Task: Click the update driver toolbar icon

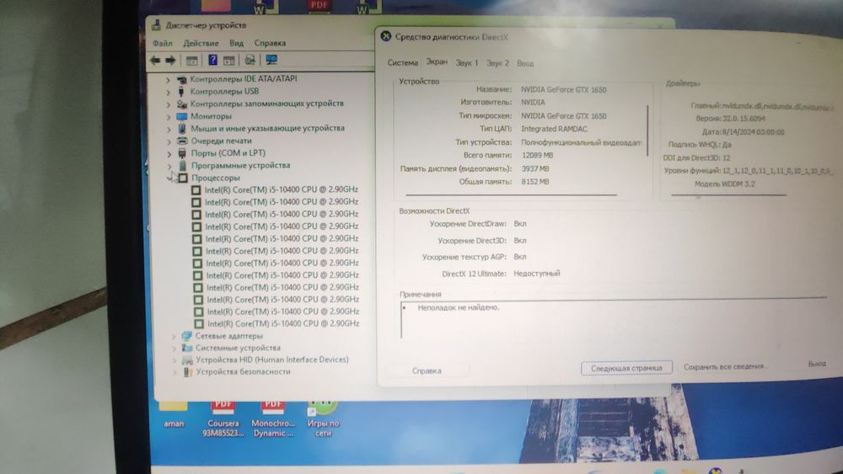Action: (250, 60)
